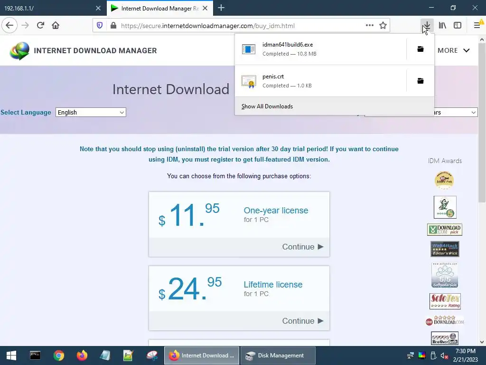Open the downloaded idman641build6.exe entry

(320, 49)
